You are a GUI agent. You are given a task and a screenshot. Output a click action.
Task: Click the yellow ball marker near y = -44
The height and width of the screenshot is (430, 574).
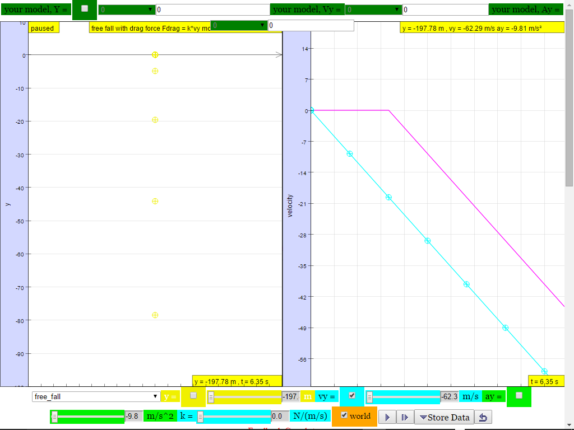click(155, 201)
